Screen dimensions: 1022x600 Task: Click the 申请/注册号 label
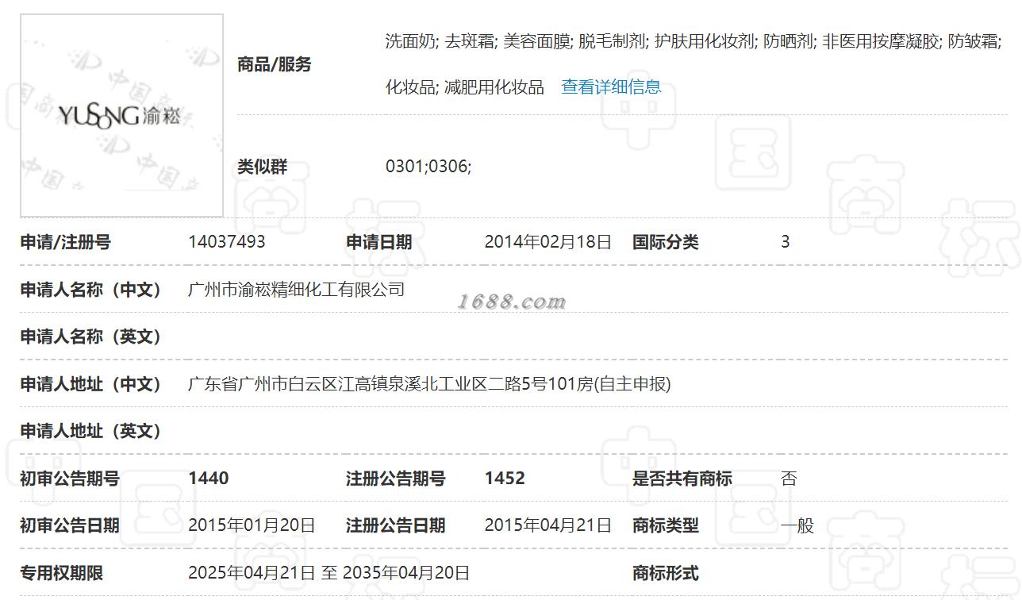66,243
